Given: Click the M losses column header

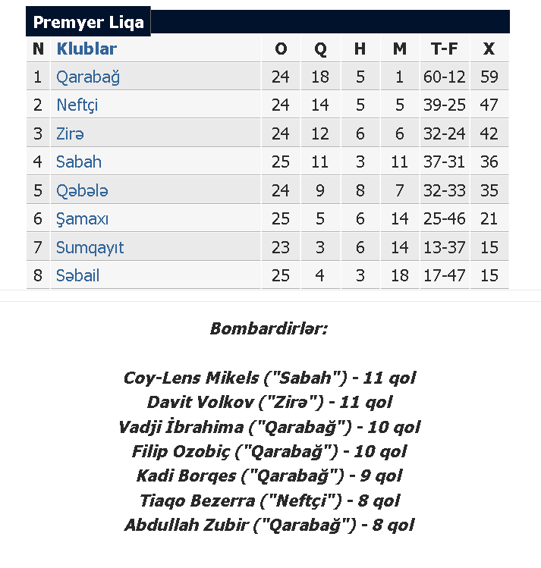Looking at the screenshot, I should [x=400, y=49].
